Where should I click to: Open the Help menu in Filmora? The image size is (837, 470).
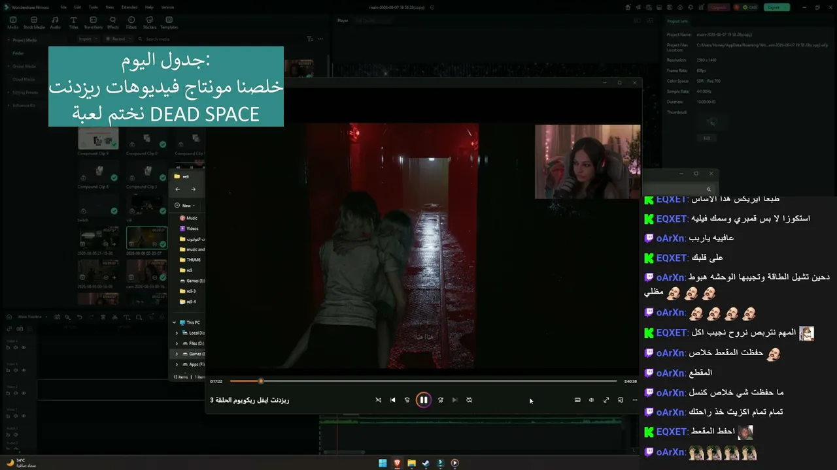[x=149, y=7]
